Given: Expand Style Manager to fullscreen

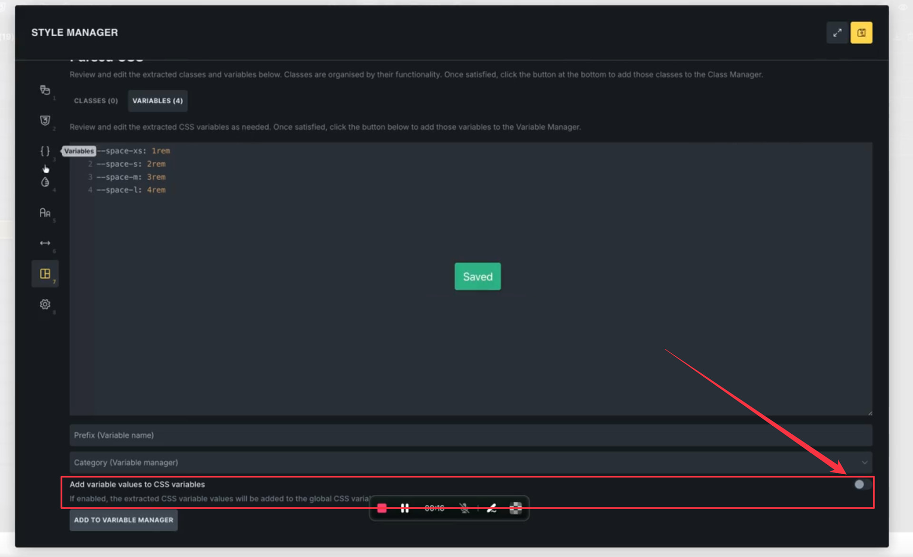Looking at the screenshot, I should pyautogui.click(x=837, y=33).
